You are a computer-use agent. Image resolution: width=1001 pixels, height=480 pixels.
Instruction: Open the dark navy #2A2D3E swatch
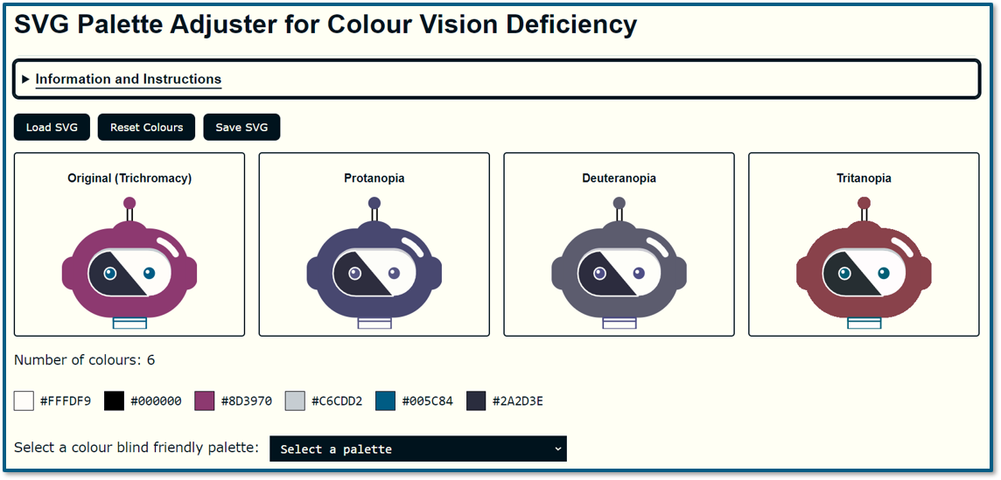point(476,401)
